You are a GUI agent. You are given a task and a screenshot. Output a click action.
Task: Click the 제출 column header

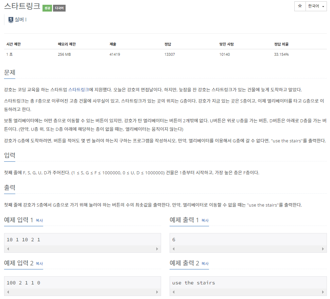point(113,44)
